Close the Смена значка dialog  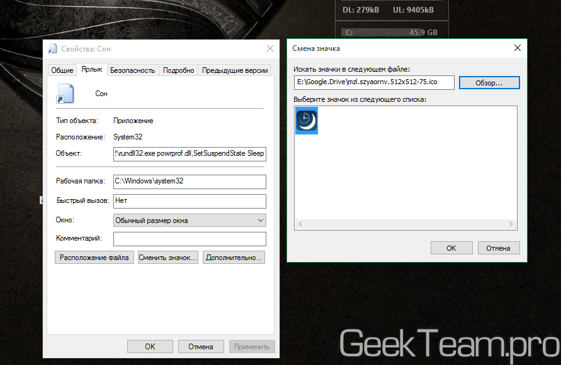pos(517,48)
